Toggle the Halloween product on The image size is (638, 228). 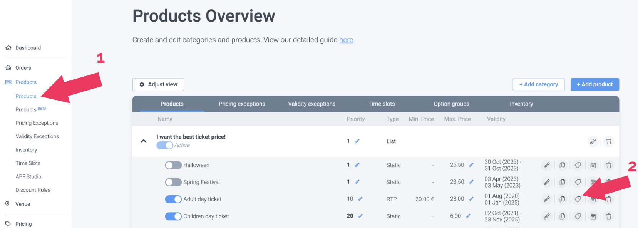pos(173,165)
